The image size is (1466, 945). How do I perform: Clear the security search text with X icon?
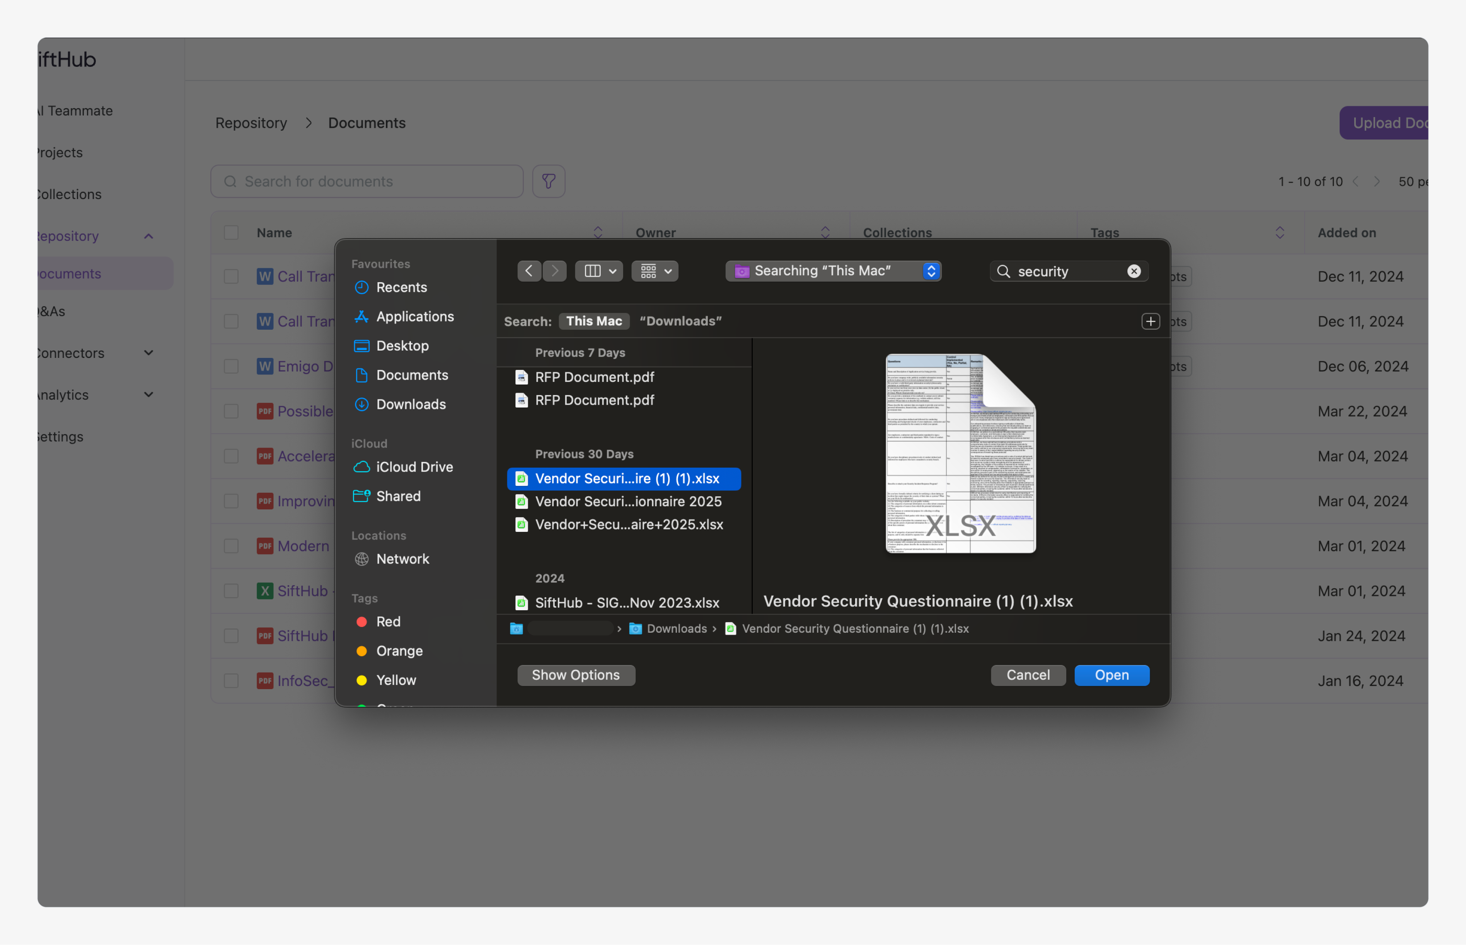[1134, 271]
